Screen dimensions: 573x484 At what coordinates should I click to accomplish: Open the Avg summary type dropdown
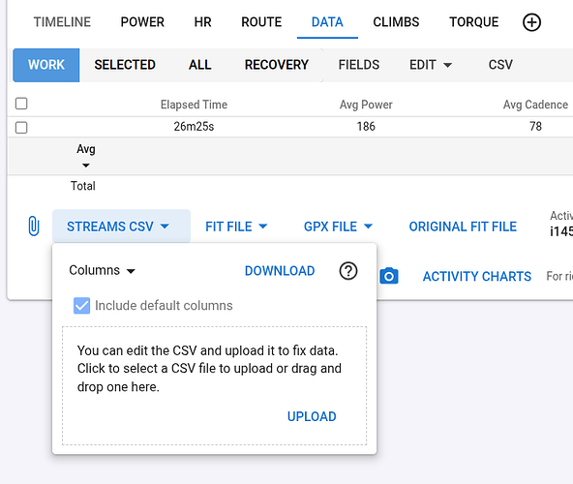pos(86,156)
